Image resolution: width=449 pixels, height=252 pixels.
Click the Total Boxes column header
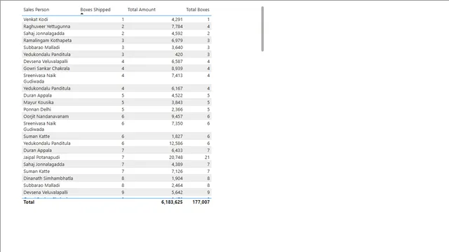pyautogui.click(x=198, y=9)
